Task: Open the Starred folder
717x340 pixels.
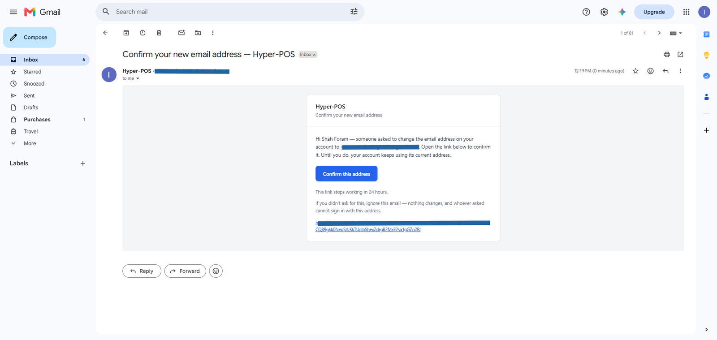Action: pos(45,72)
